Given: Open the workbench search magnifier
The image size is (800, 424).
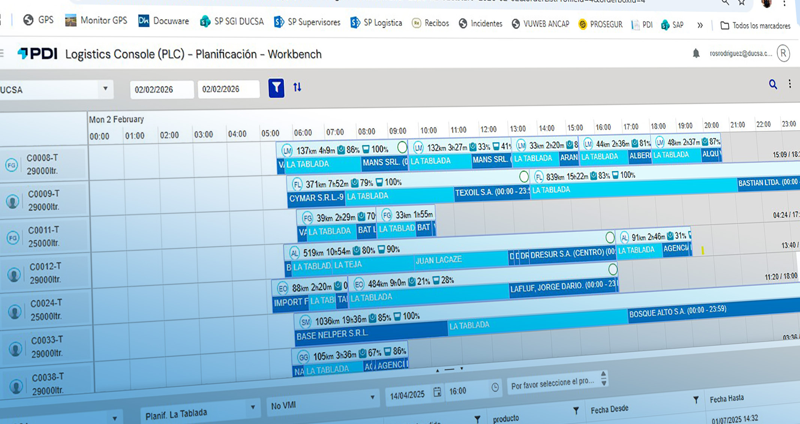Looking at the screenshot, I should pyautogui.click(x=773, y=84).
